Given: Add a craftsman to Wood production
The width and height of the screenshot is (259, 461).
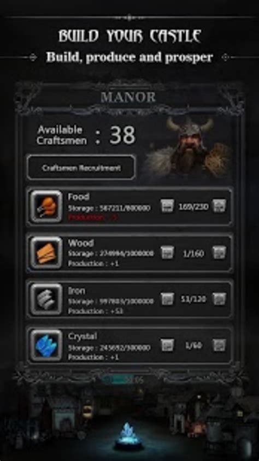Looking at the screenshot, I should (219, 253).
